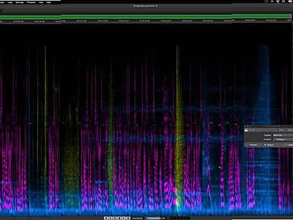Jump to start using the Rewind transport icon
The image size is (293, 220).
pos(105,217)
